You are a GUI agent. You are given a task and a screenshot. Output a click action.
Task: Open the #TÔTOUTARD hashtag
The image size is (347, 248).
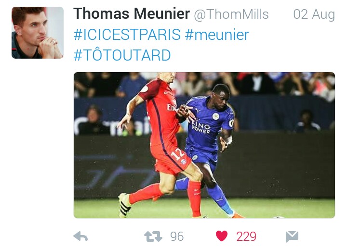(x=122, y=55)
